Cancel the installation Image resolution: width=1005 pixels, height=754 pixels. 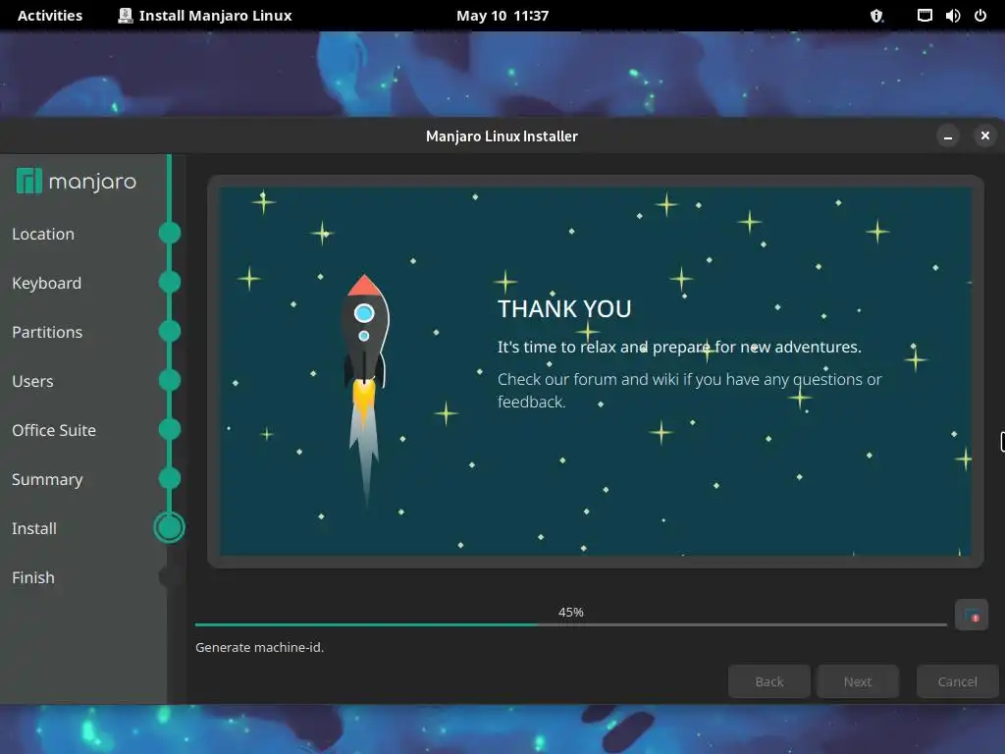pos(958,681)
